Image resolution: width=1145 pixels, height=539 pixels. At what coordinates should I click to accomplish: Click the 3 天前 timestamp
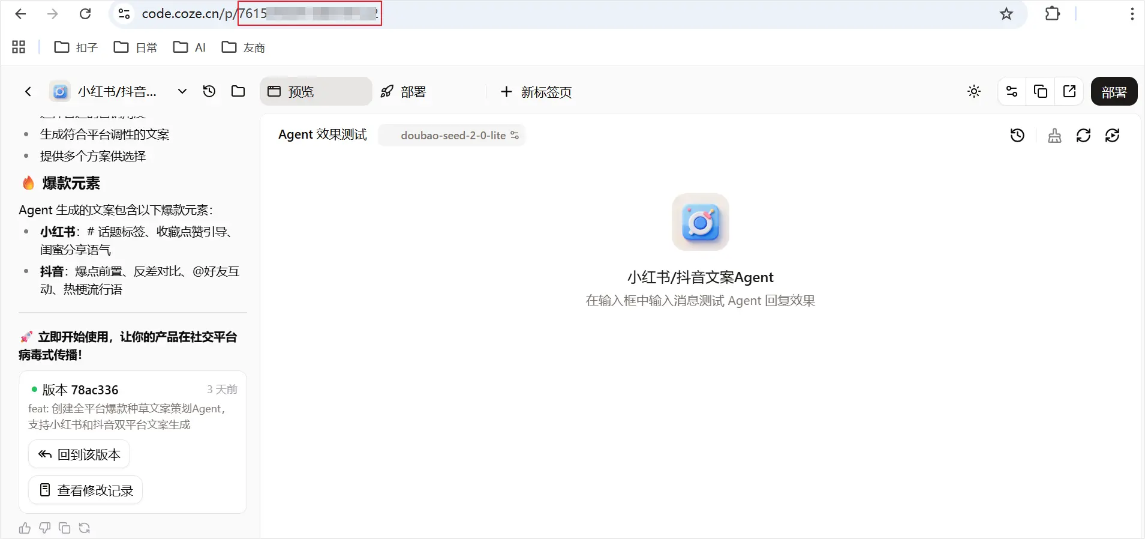222,390
